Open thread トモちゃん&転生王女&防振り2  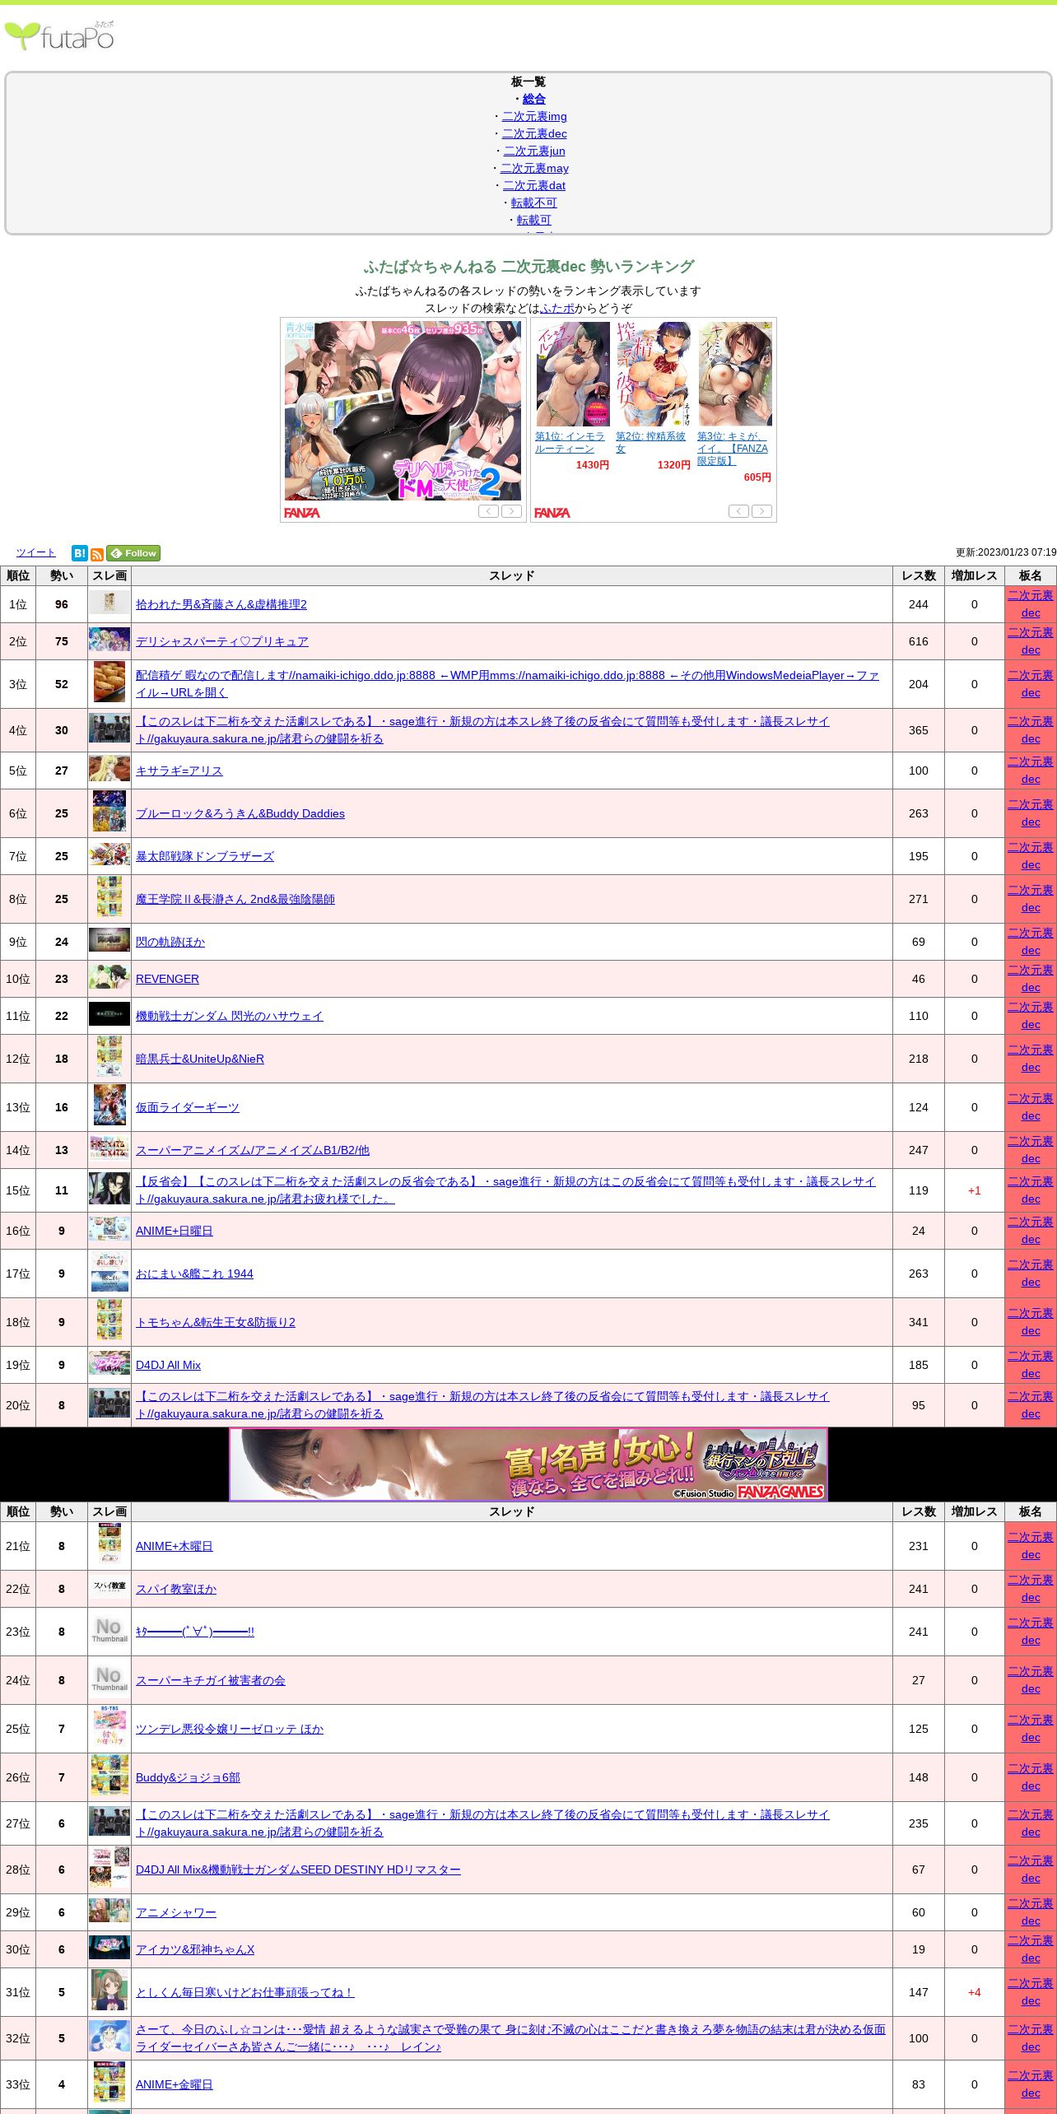click(216, 1322)
